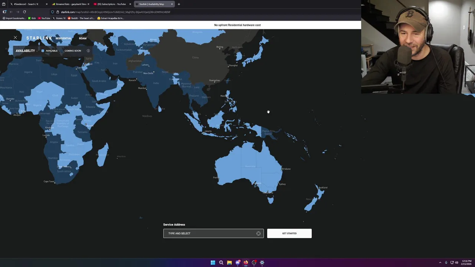Click Mumbai label on the map
The image size is (475, 267).
[x=142, y=88]
